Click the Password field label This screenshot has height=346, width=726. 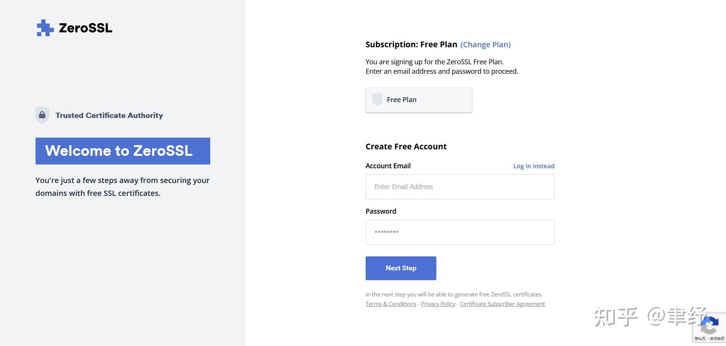click(381, 211)
